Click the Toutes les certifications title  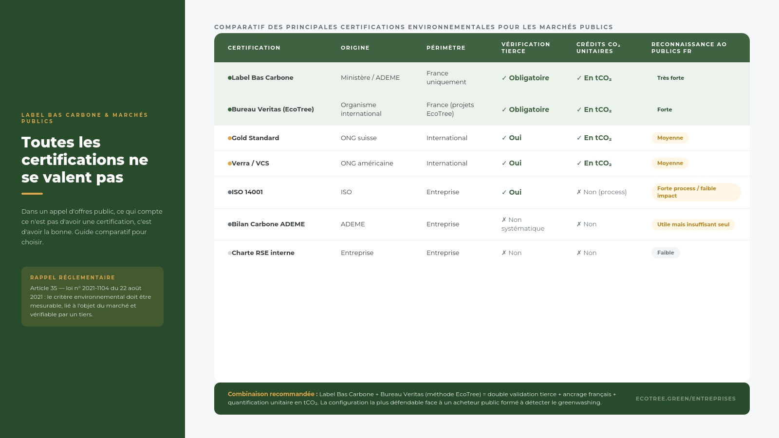point(85,160)
